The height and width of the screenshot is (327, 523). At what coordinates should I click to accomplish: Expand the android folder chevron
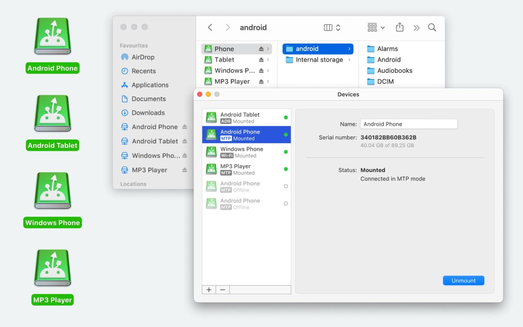[x=349, y=49]
